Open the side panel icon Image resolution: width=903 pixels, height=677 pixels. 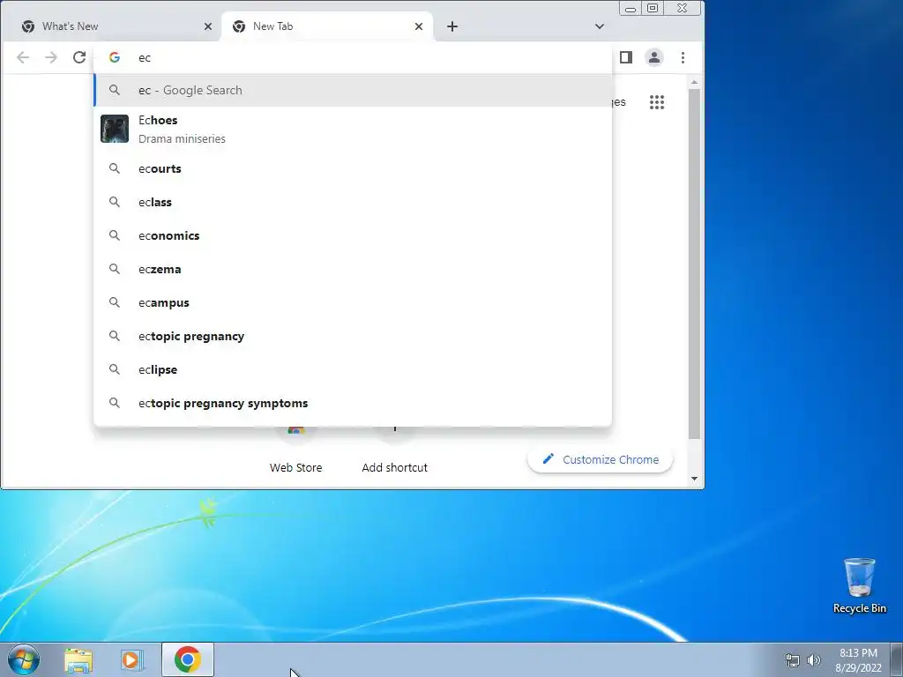pos(626,57)
